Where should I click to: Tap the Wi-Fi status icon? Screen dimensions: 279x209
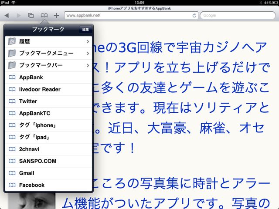14,3
